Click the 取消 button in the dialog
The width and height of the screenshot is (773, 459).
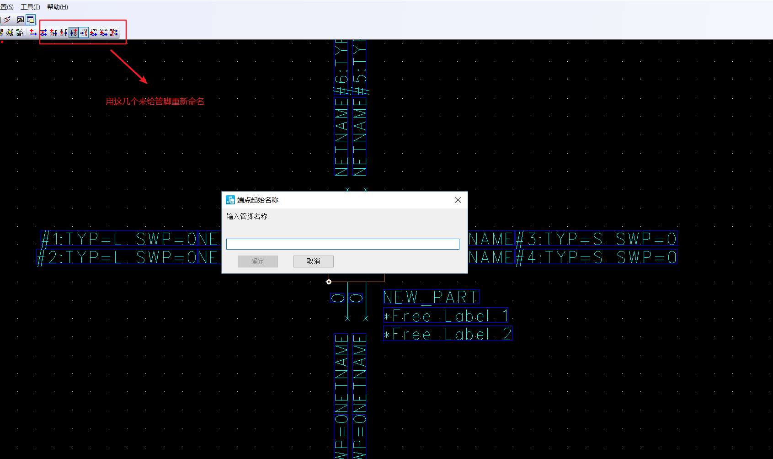pos(313,261)
